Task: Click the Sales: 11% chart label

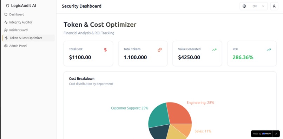Action: [203, 131]
